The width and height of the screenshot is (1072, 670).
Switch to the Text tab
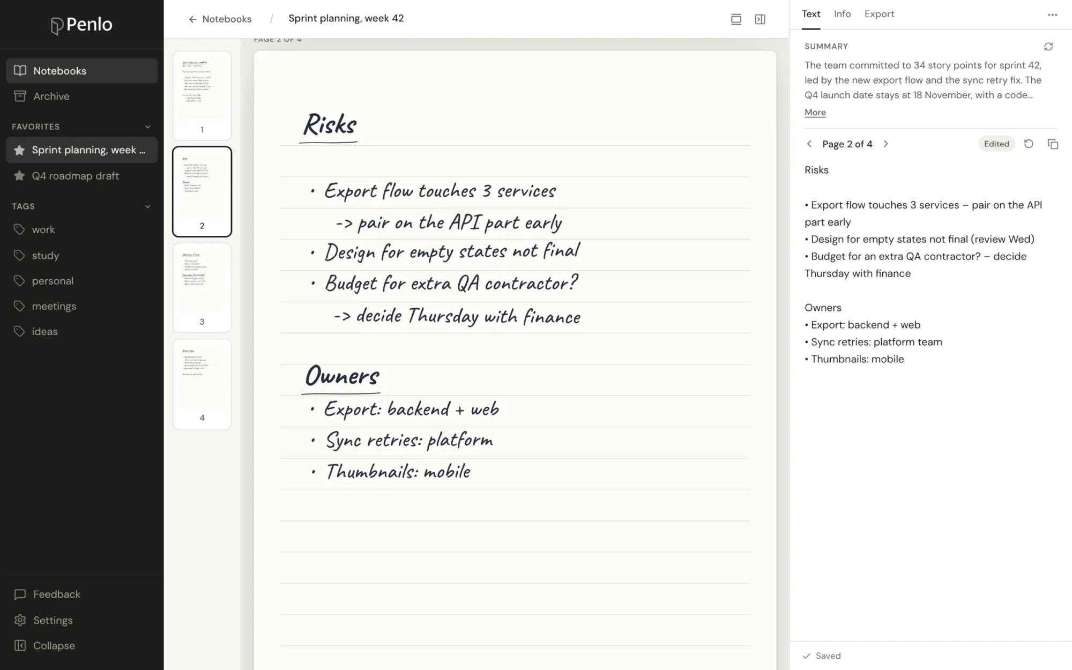click(811, 14)
